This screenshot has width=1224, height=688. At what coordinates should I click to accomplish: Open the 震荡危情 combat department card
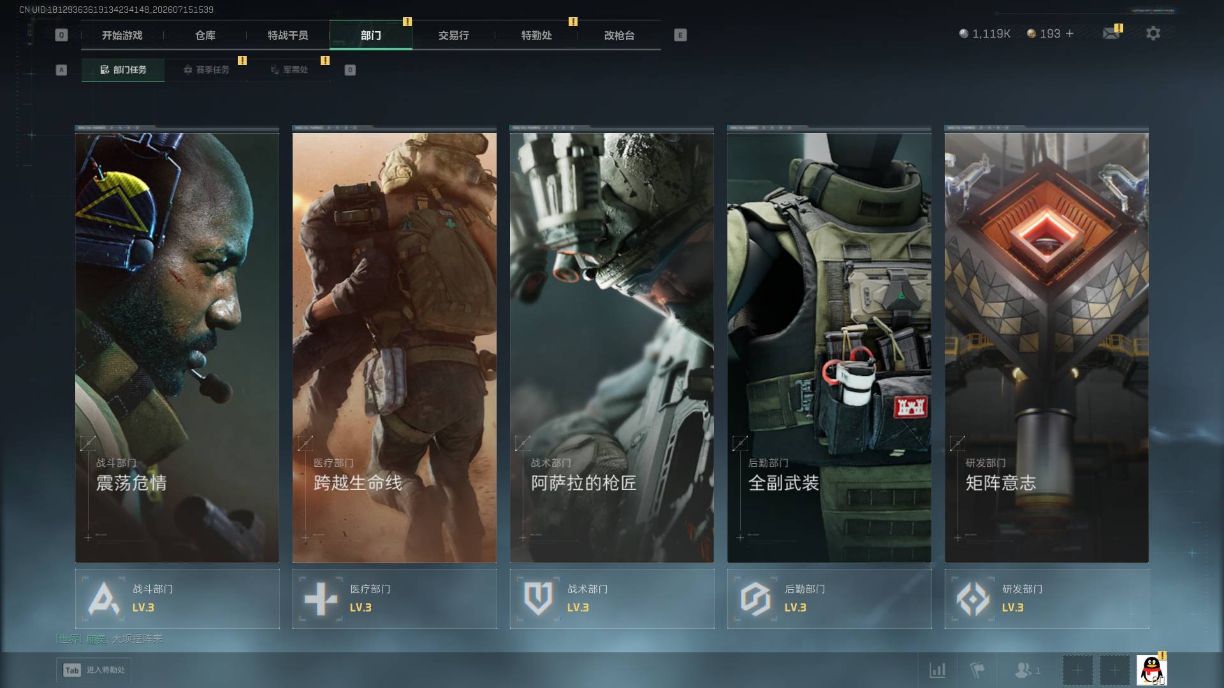[x=177, y=345]
